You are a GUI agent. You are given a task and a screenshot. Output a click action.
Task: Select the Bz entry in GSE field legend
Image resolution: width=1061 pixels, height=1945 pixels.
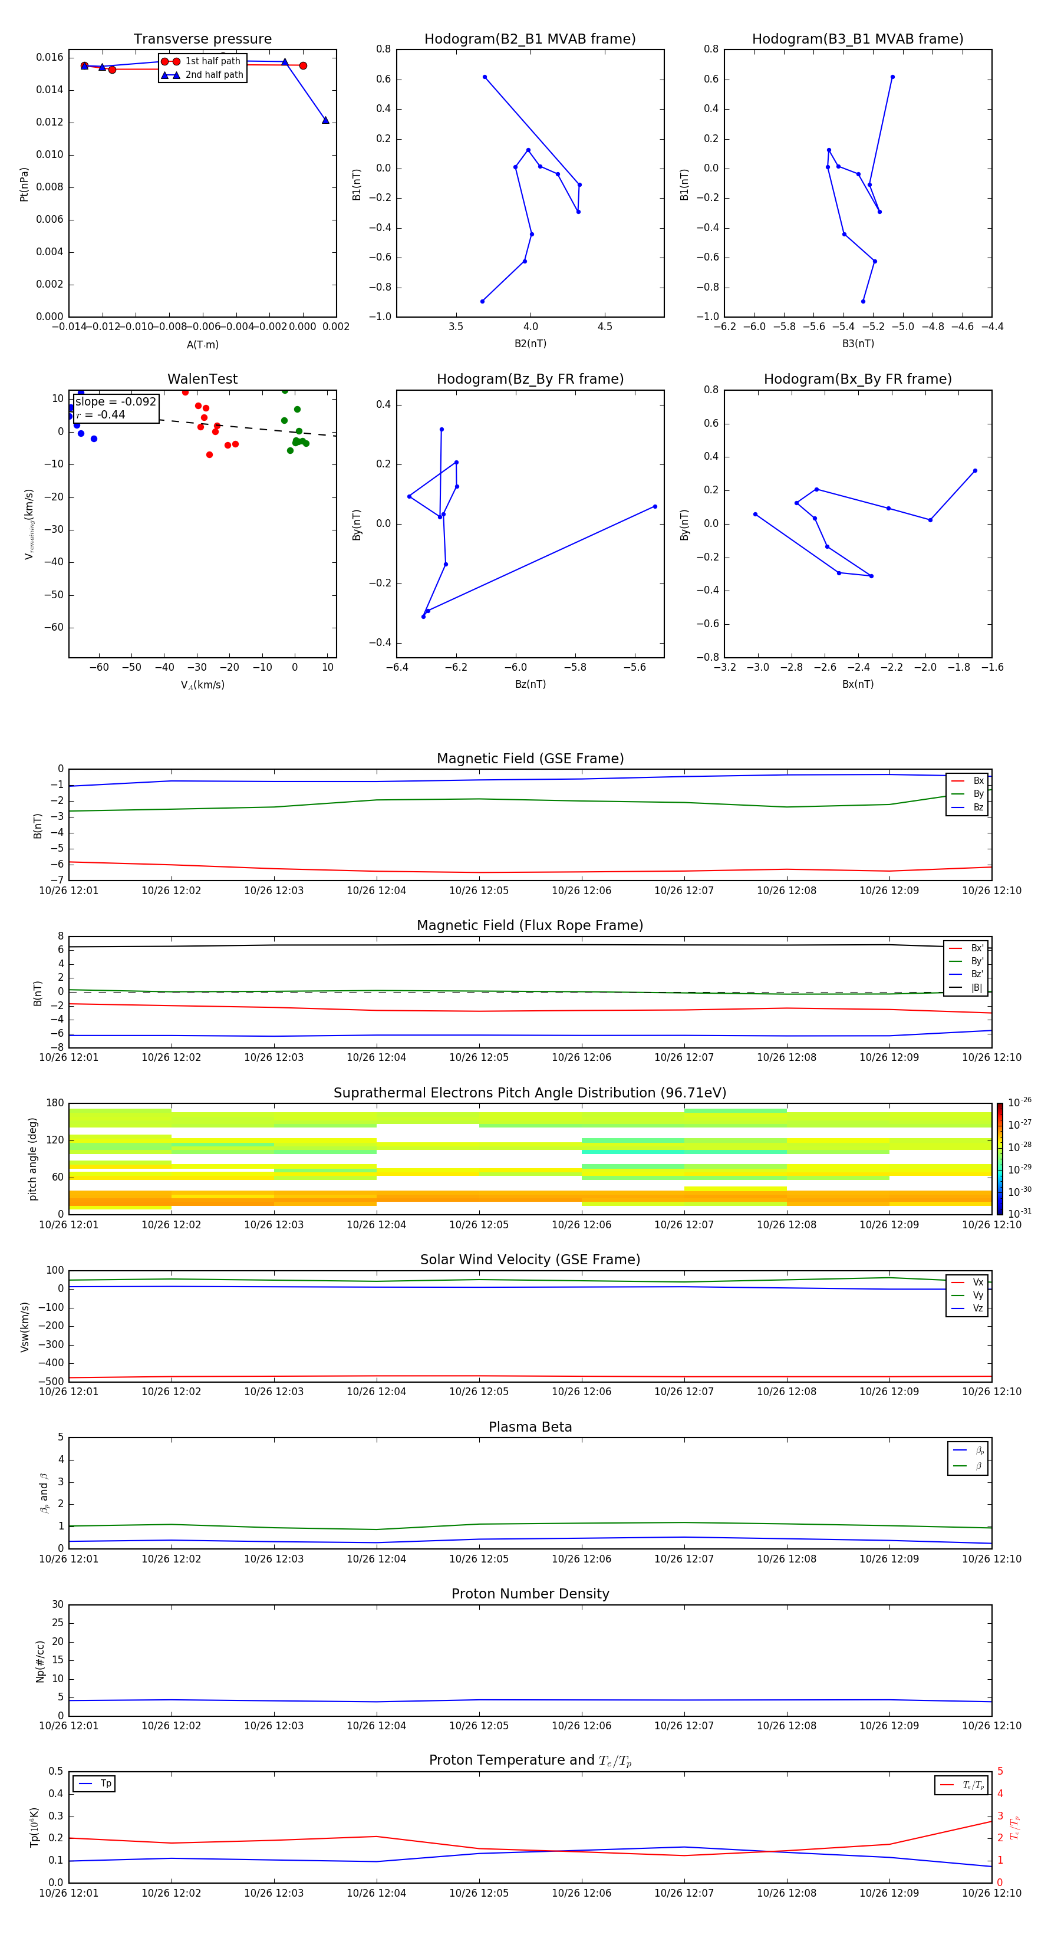click(967, 807)
